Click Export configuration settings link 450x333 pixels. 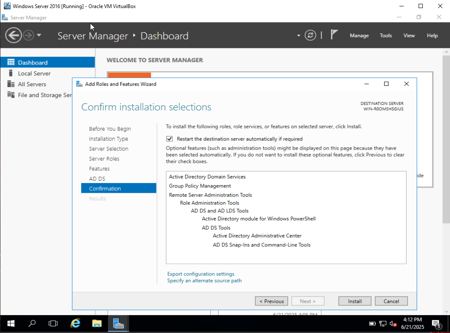click(201, 274)
